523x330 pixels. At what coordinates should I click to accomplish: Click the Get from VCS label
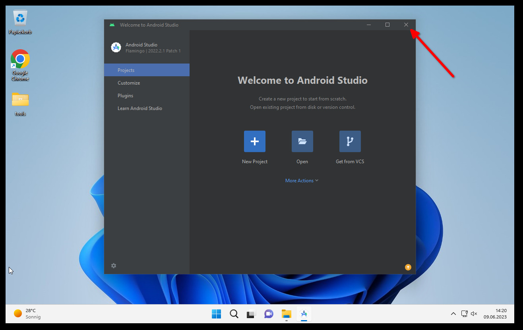tap(350, 162)
